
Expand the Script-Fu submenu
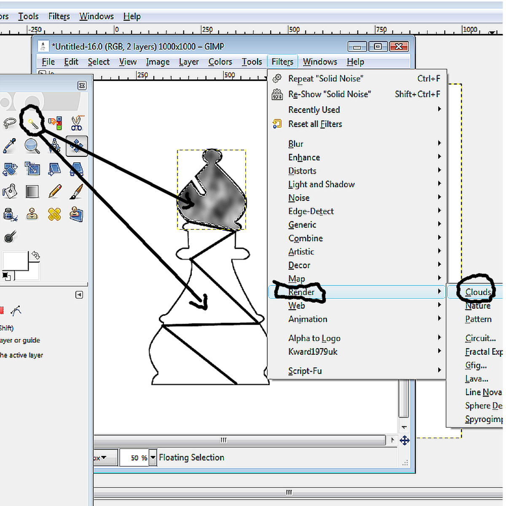coord(357,371)
